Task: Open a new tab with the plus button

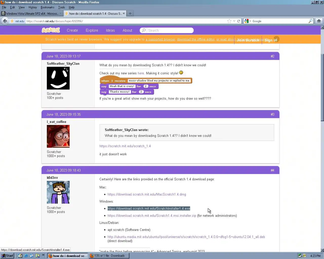Action: (x=130, y=13)
